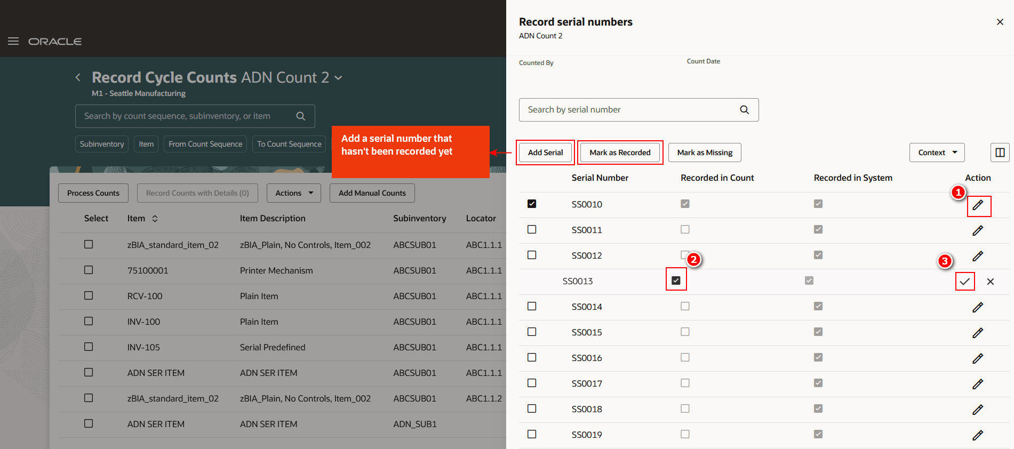Open the Actions dropdown menu
Viewport: 1014px width, 449px height.
click(294, 193)
